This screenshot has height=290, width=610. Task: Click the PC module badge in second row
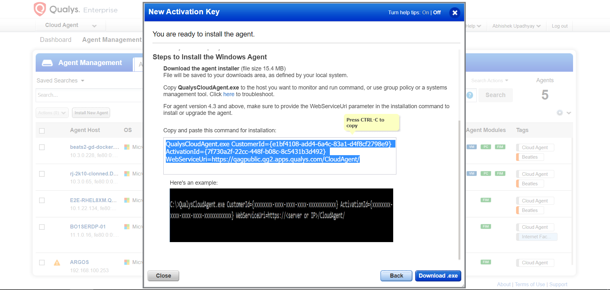[x=486, y=174]
